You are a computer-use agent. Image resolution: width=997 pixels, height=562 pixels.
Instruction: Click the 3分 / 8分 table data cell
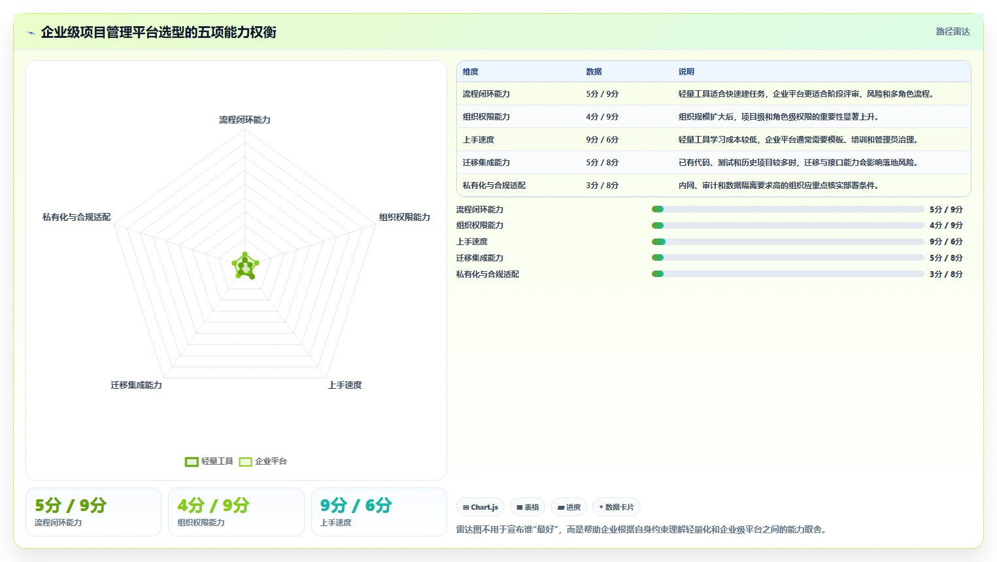602,186
